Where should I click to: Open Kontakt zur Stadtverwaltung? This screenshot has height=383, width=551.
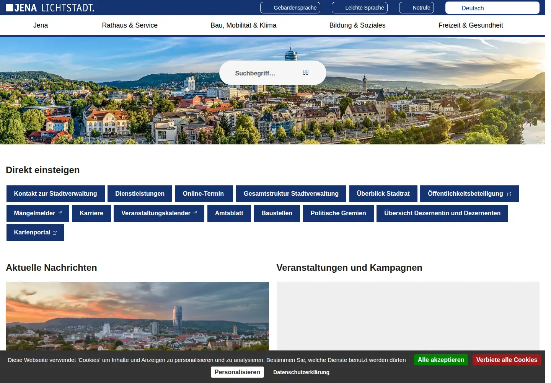coord(55,194)
